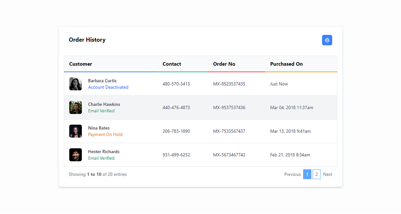Go to page 2 of orders
The height and width of the screenshot is (214, 401).
tap(316, 174)
